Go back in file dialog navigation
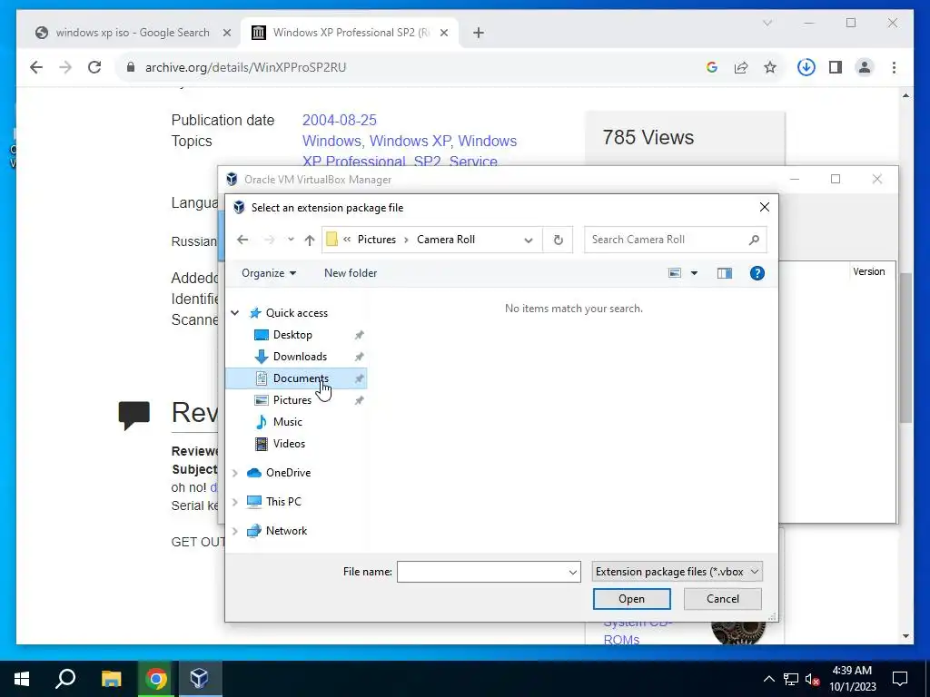The height and width of the screenshot is (697, 930). point(242,240)
